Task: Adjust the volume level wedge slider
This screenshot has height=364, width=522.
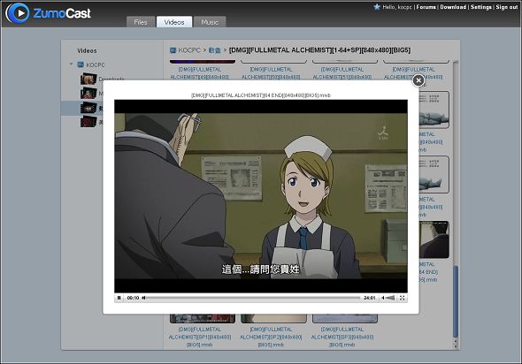Action: click(390, 298)
